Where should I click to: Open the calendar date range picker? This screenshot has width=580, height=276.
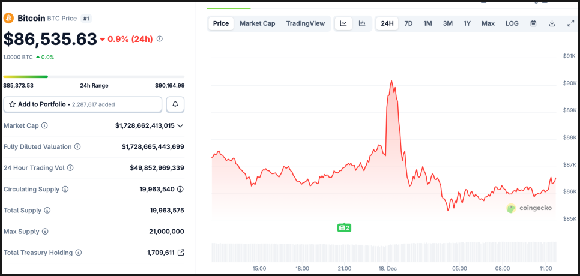533,23
